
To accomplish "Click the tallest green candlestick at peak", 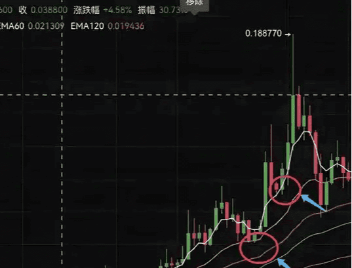I will click(293, 119).
